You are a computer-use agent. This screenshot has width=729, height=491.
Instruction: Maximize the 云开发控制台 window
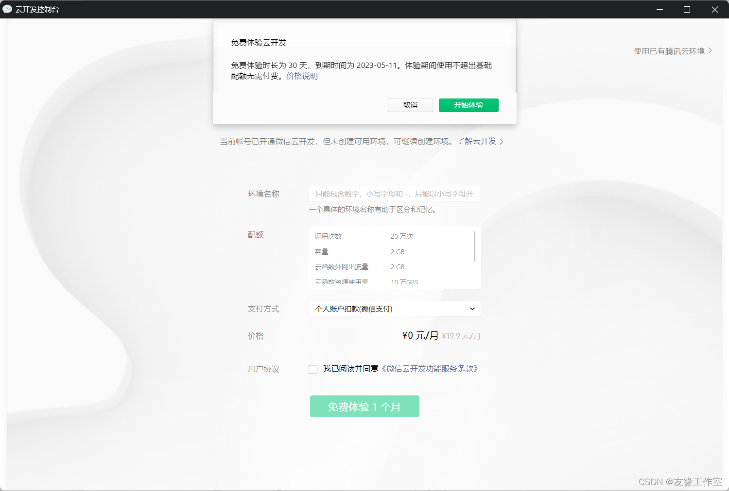(x=687, y=9)
